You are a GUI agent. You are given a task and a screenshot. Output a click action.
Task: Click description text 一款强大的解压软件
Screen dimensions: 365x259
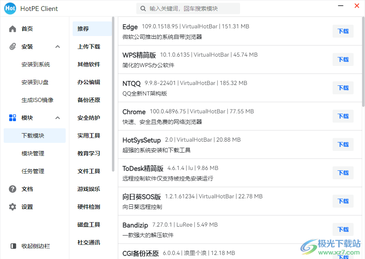[x=148, y=235]
